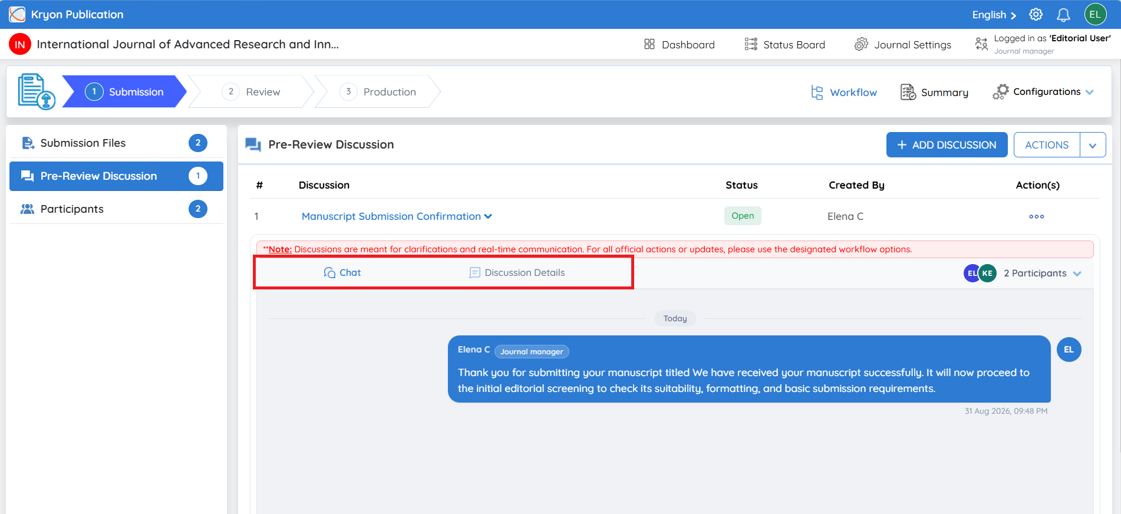The width and height of the screenshot is (1121, 514).
Task: Click the Dashboard grid icon
Action: point(649,44)
